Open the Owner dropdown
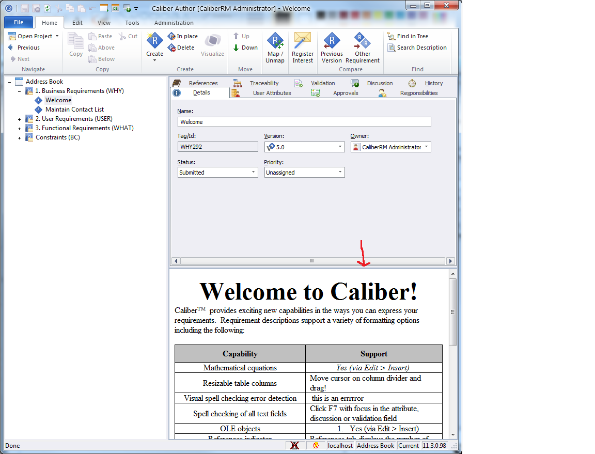This screenshot has height=454, width=595. click(x=427, y=147)
